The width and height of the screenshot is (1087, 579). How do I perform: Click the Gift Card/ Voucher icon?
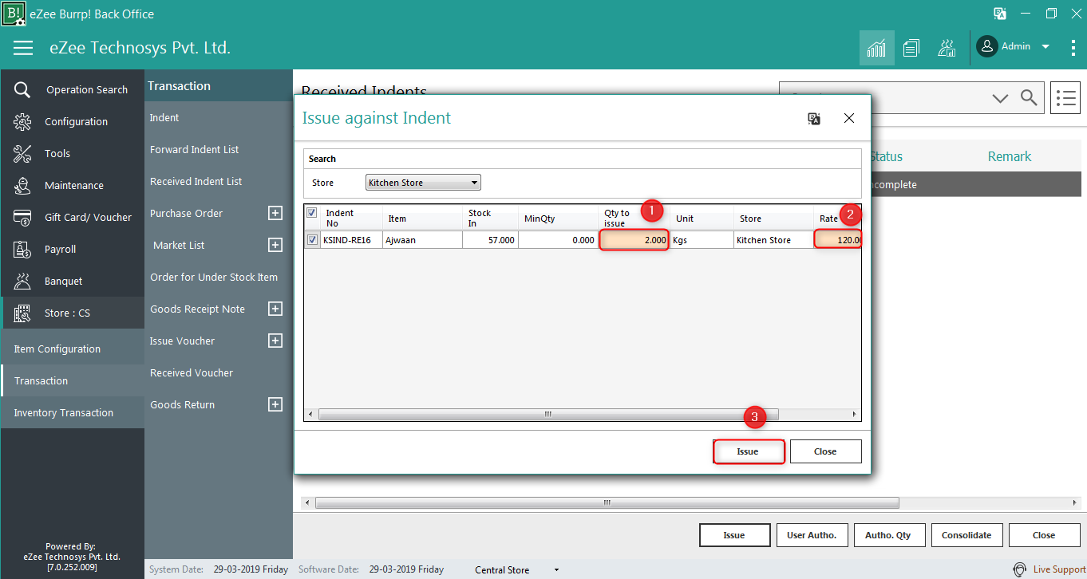[22, 218]
